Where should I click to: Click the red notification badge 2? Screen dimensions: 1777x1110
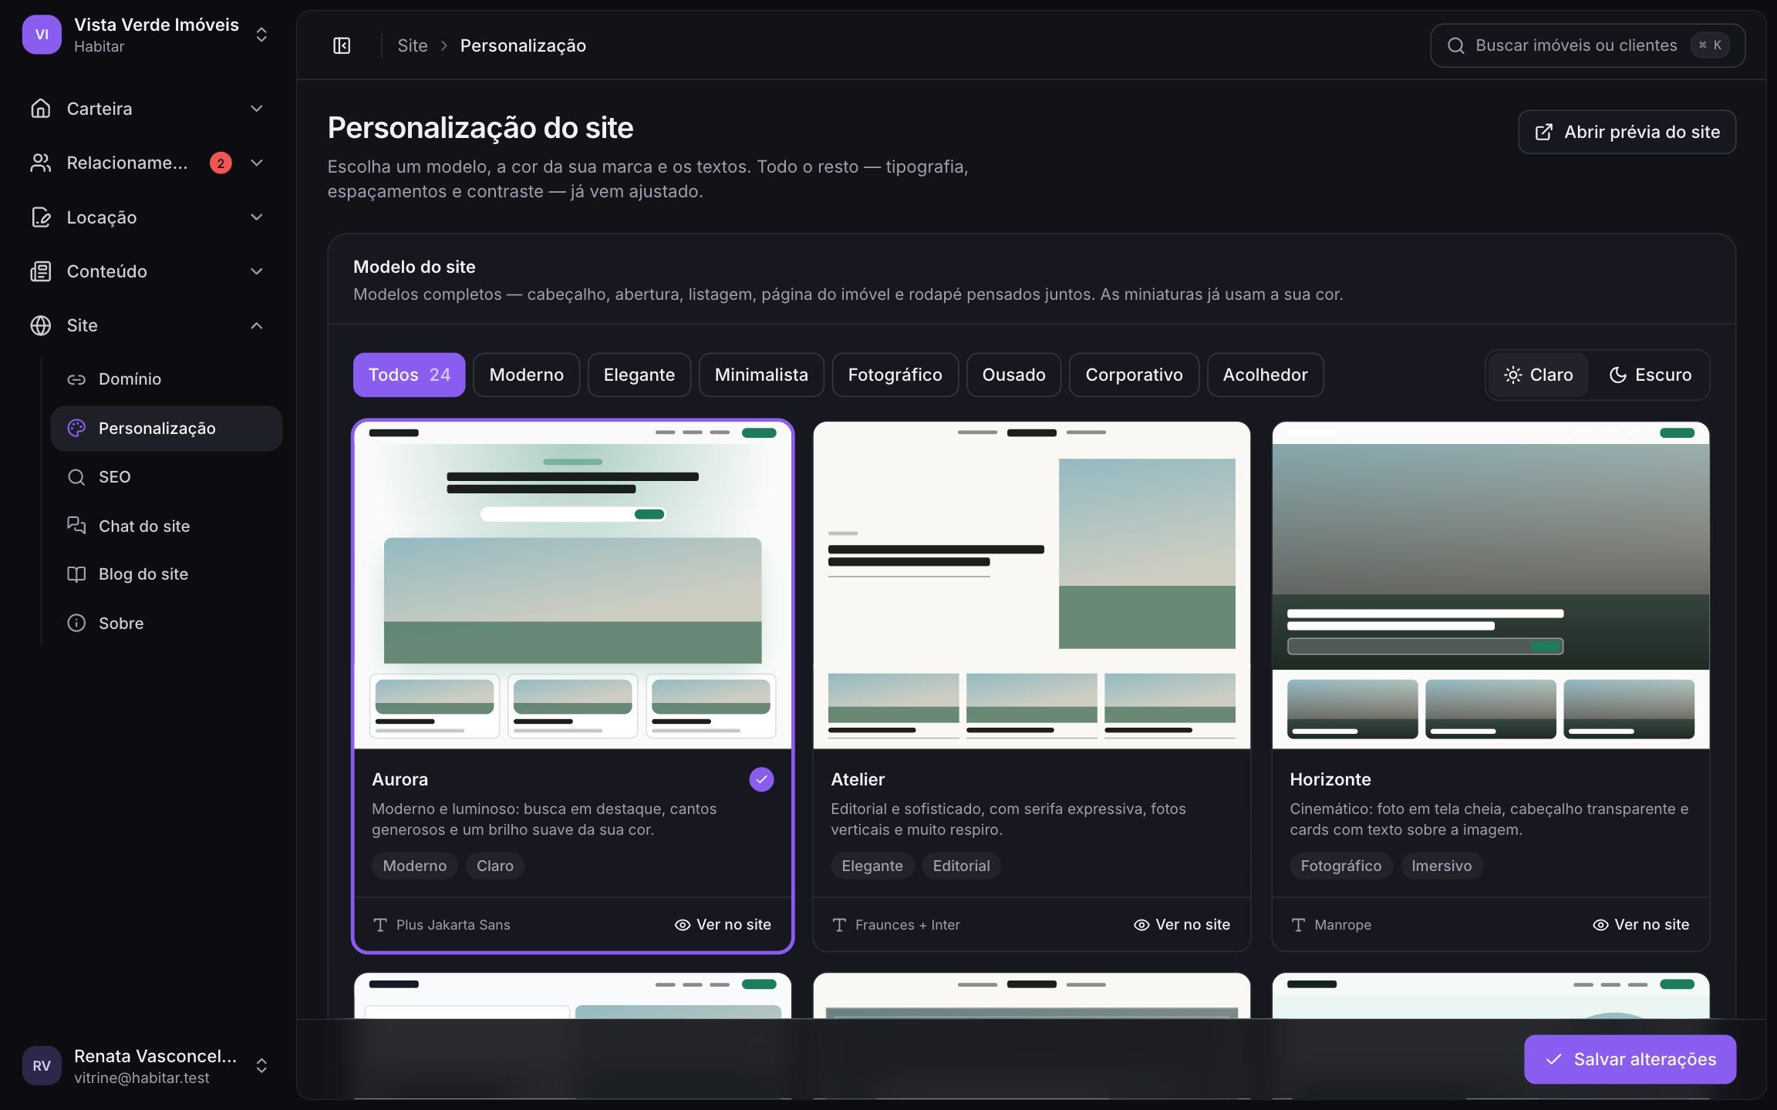[221, 163]
